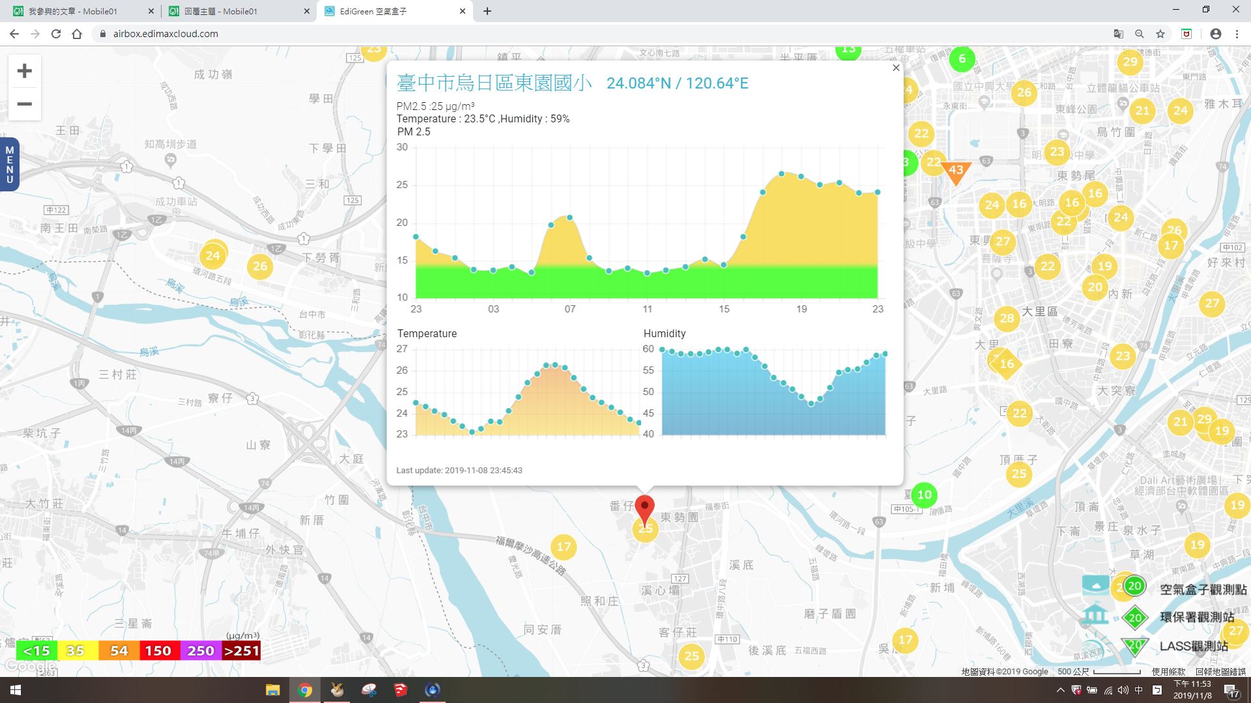Click the green <15 color scale swatch
The width and height of the screenshot is (1251, 703).
[36, 651]
